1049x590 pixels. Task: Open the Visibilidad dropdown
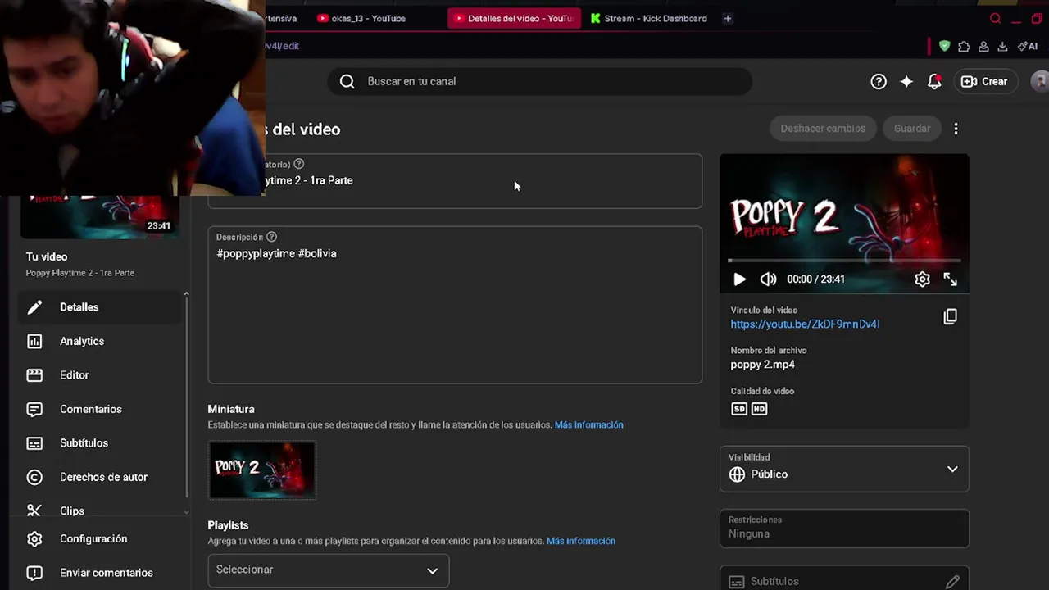coord(844,469)
